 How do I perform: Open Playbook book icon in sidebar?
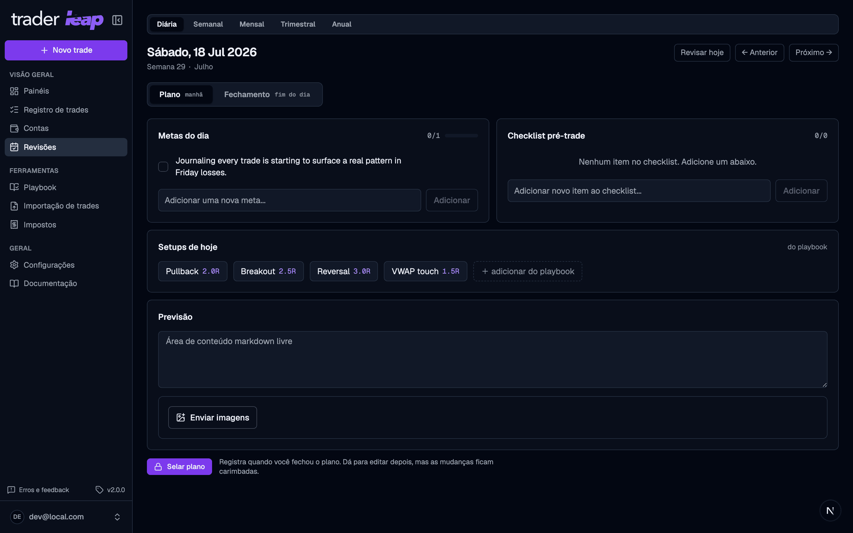[x=14, y=187]
